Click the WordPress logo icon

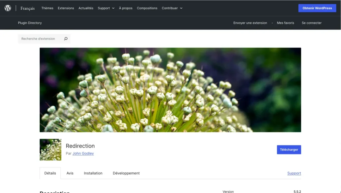8,8
